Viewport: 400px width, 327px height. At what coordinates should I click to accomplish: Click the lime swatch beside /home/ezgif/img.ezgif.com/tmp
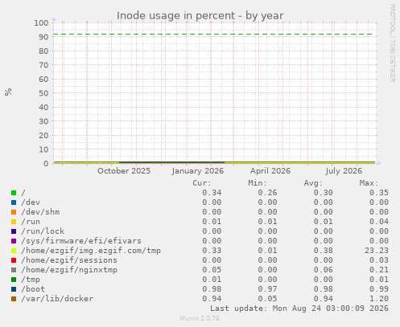click(14, 251)
